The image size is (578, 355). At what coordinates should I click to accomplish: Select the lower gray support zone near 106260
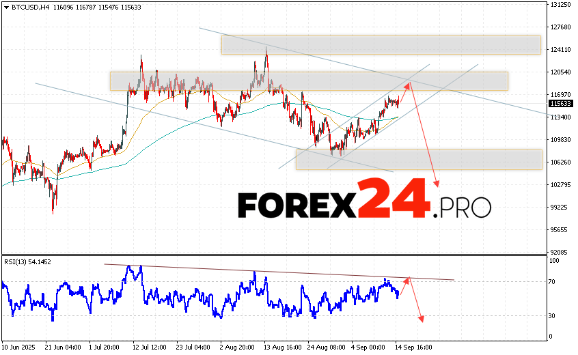pos(418,160)
